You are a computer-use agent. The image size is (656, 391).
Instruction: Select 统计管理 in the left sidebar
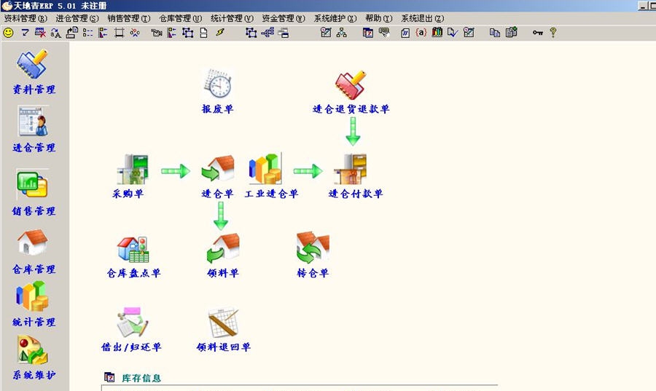(34, 304)
